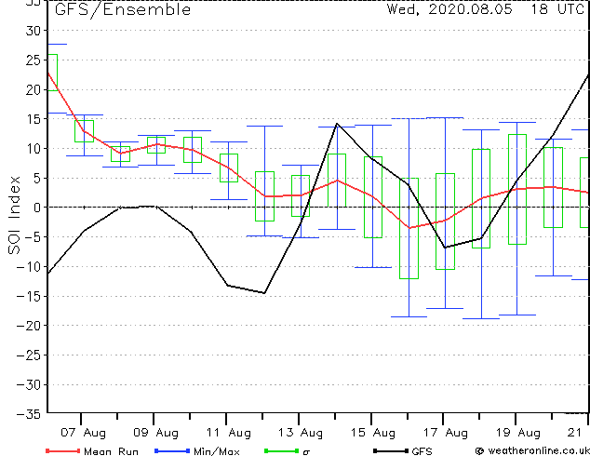Click the Min/Max upper cap at 12 Aug

[264, 126]
